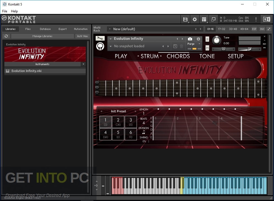
Task: Click Manage Libraries button
Action: pyautogui.click(x=43, y=36)
